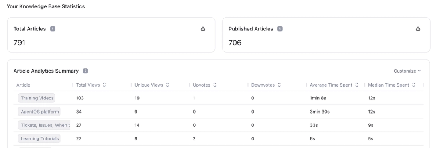Sort table by Median Time Spent
The image size is (433, 148).
[x=413, y=85]
